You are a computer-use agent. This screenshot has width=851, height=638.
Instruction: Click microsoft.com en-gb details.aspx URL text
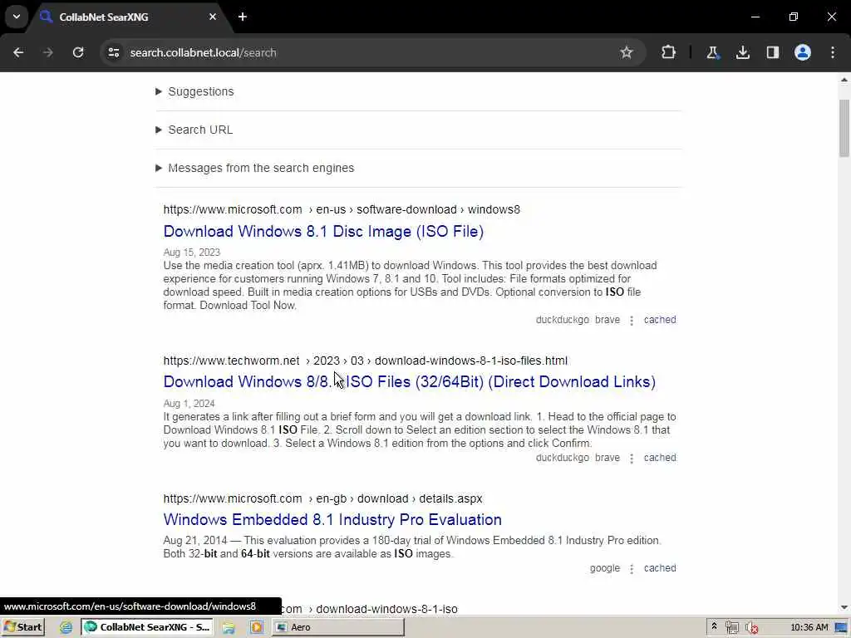(x=322, y=498)
